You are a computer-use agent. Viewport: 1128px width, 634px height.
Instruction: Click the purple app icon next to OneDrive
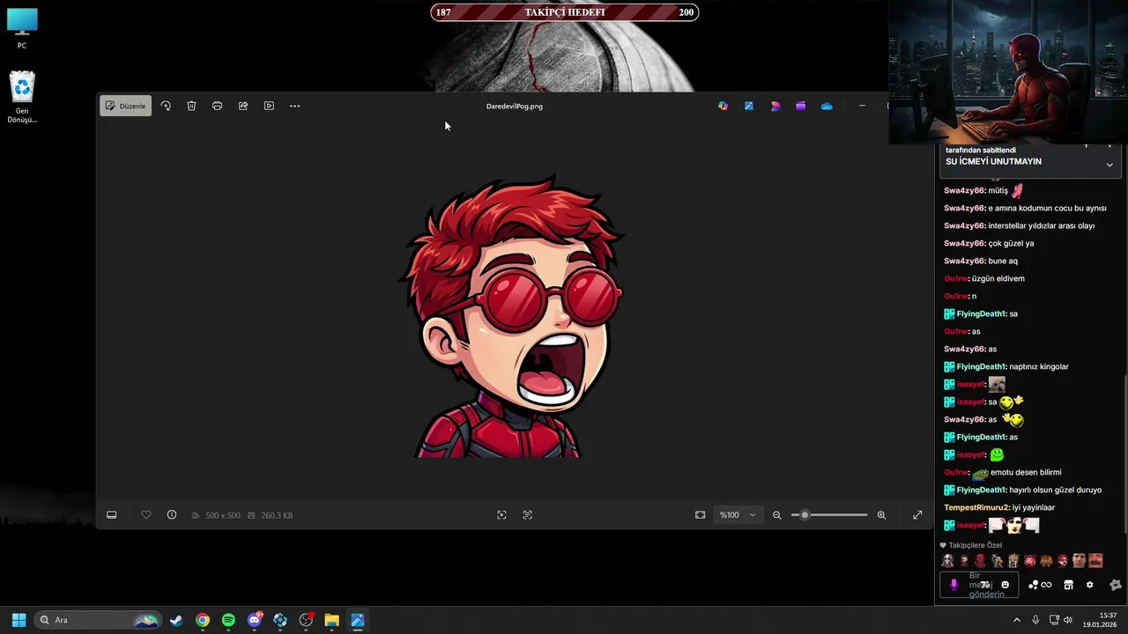click(x=800, y=106)
